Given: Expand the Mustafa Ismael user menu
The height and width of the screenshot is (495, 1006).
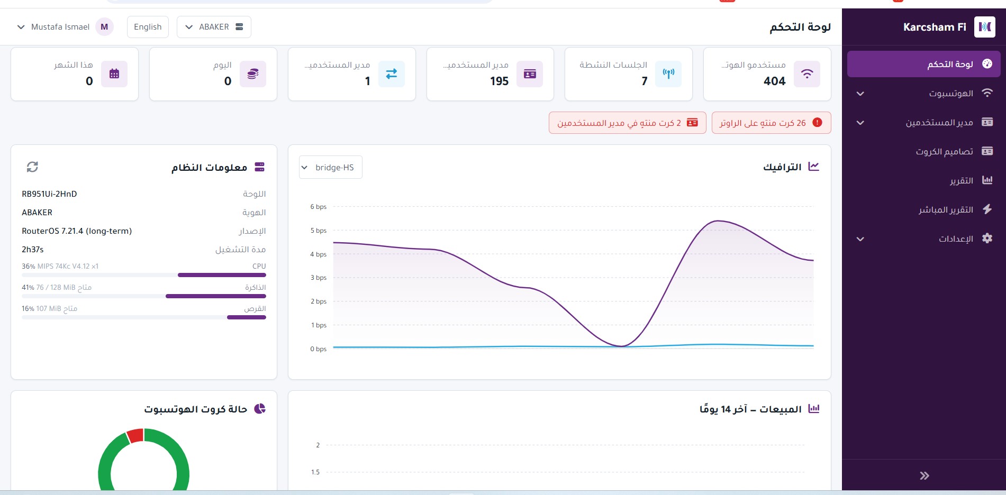Looking at the screenshot, I should (65, 27).
